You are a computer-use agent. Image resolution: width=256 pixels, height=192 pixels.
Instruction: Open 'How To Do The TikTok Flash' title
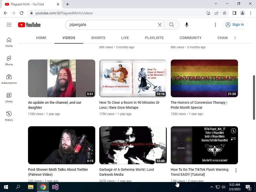pos(199,172)
